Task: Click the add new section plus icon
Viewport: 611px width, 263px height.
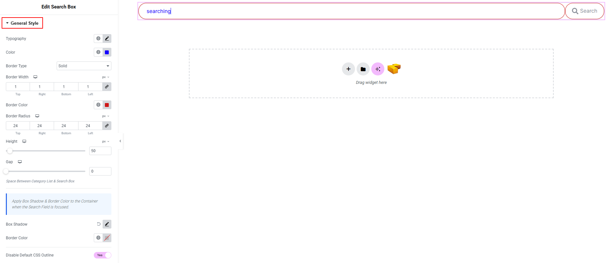Action: (x=348, y=69)
